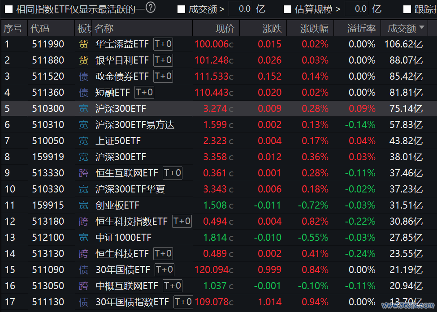Click the 跨 tag on row 513330
The image size is (437, 312).
coord(84,173)
